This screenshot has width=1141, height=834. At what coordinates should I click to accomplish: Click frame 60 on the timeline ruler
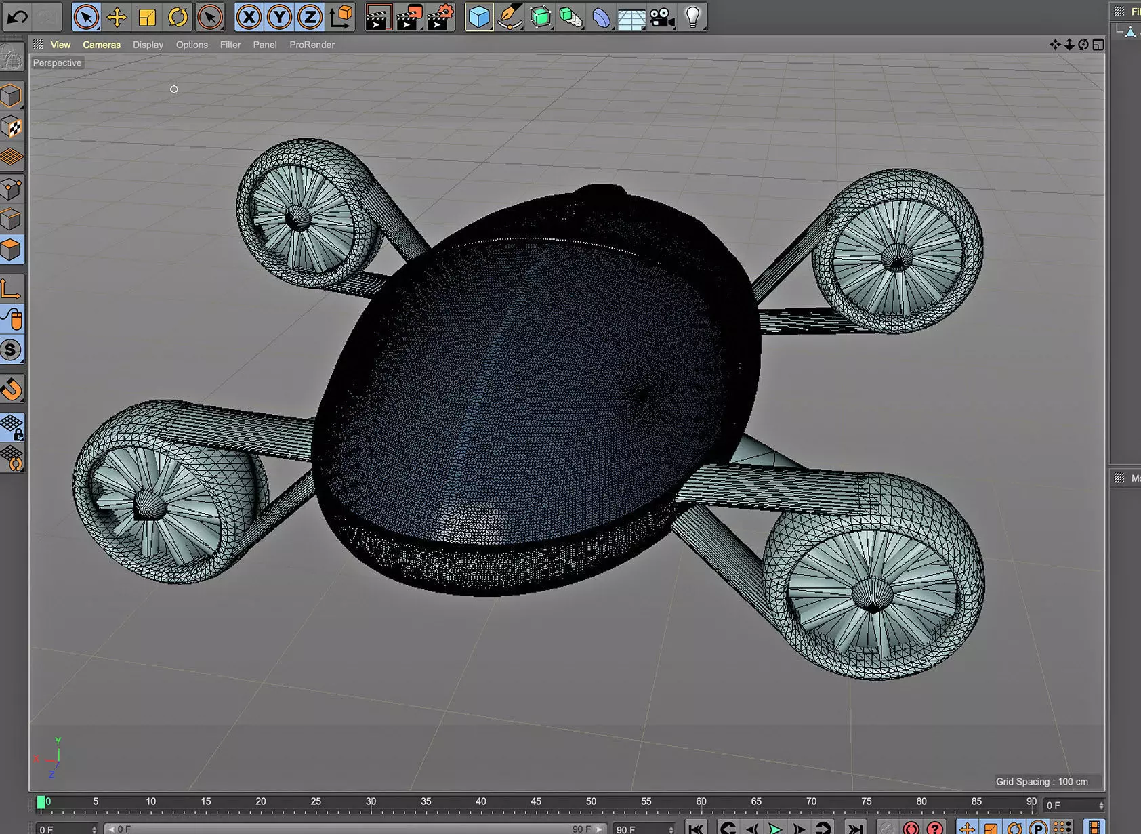(701, 801)
